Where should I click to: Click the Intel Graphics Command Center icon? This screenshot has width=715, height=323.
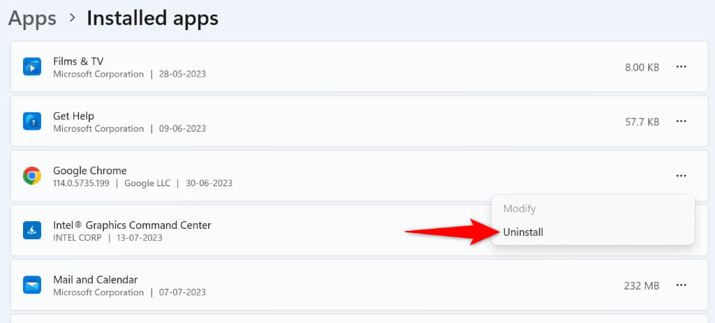pos(31,230)
